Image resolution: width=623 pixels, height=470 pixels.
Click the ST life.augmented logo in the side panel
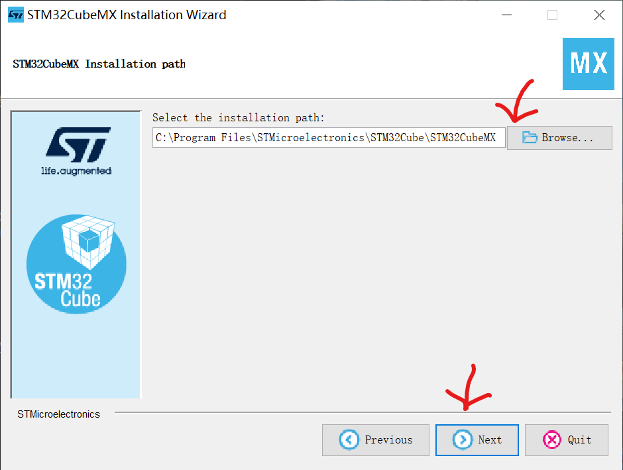click(76, 151)
